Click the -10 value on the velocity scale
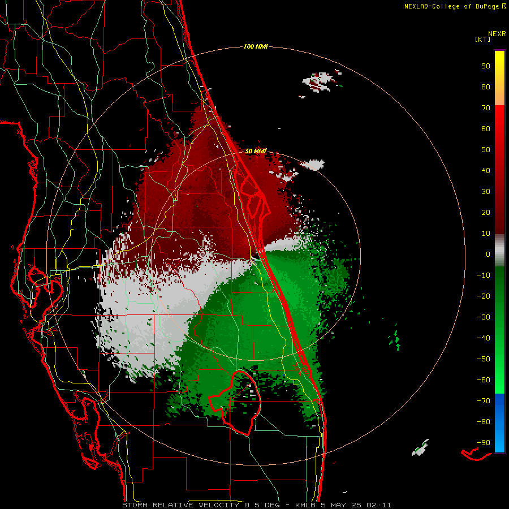Image resolution: width=509 pixels, height=509 pixels. coord(484,275)
